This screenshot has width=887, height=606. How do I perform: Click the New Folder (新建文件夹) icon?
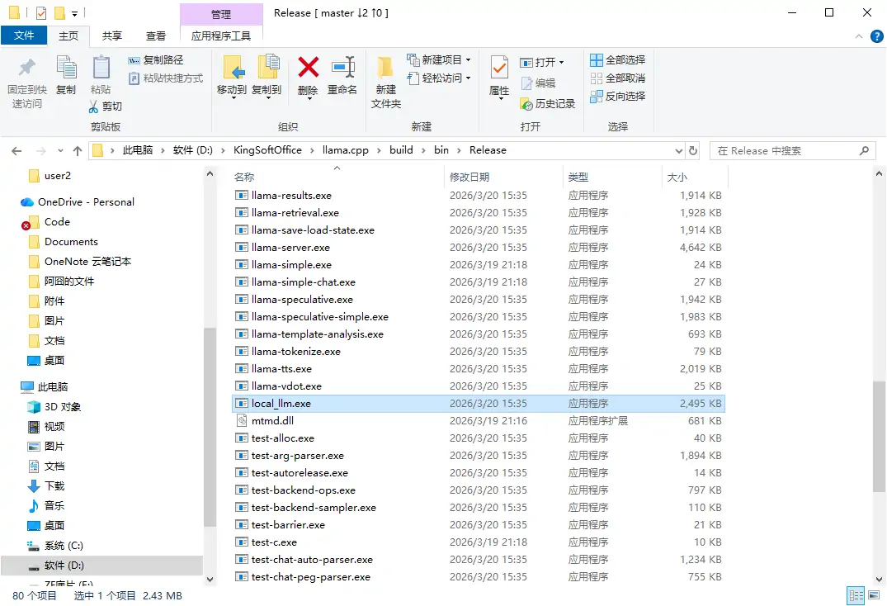click(x=385, y=68)
